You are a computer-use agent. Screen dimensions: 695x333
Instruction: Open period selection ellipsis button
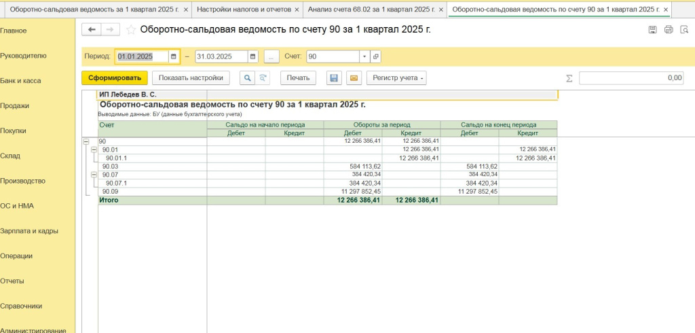coord(271,56)
